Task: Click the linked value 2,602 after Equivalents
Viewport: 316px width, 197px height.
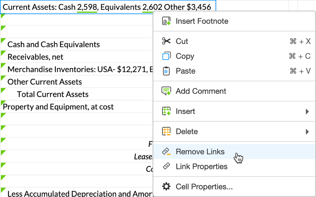Action: point(153,7)
